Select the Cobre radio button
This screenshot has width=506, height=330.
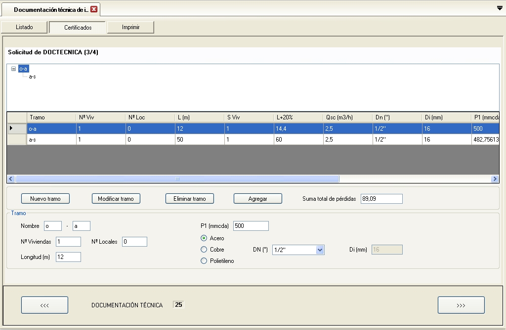click(x=204, y=250)
